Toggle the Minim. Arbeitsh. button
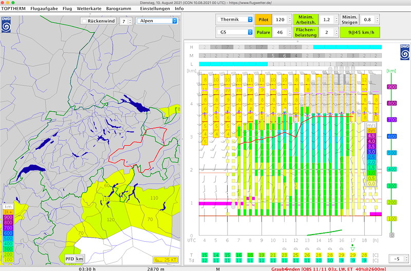This screenshot has width=411, height=271. (306, 20)
